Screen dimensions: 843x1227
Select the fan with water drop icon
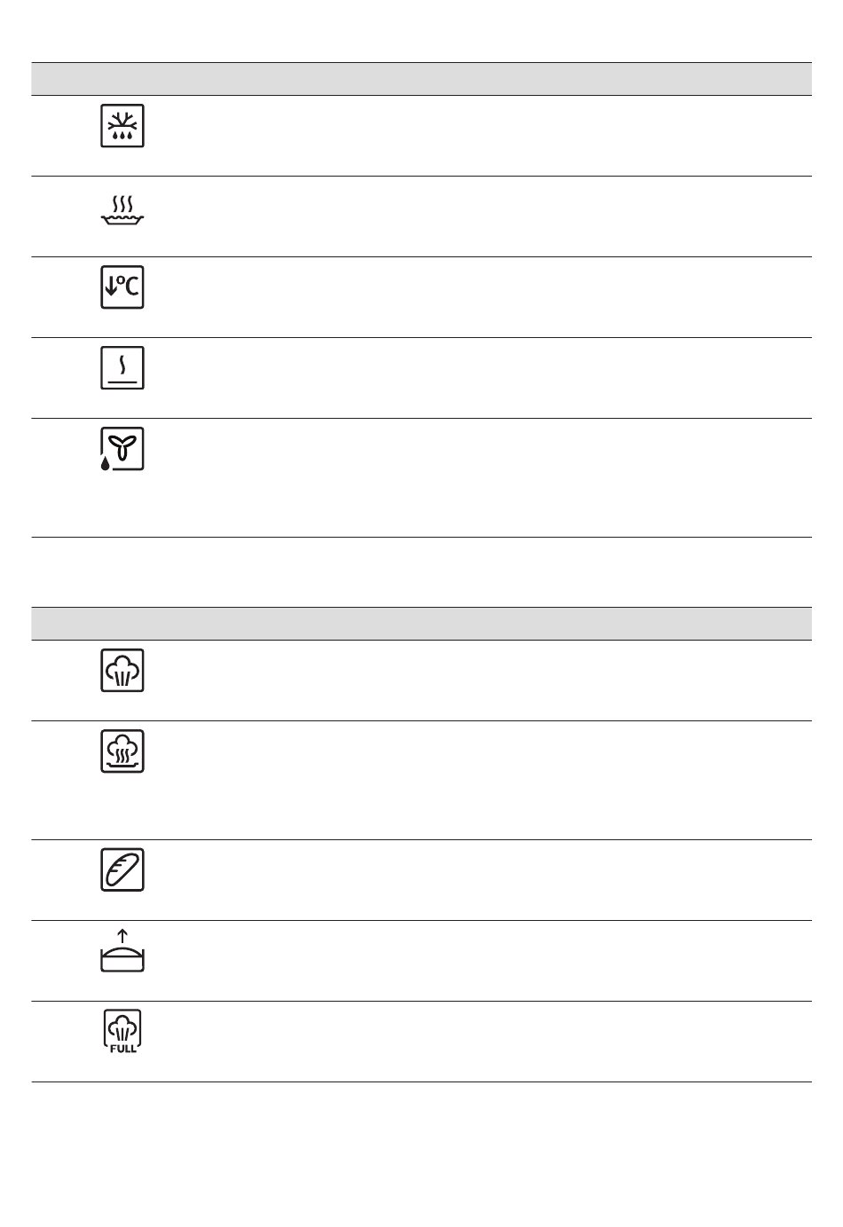[122, 449]
